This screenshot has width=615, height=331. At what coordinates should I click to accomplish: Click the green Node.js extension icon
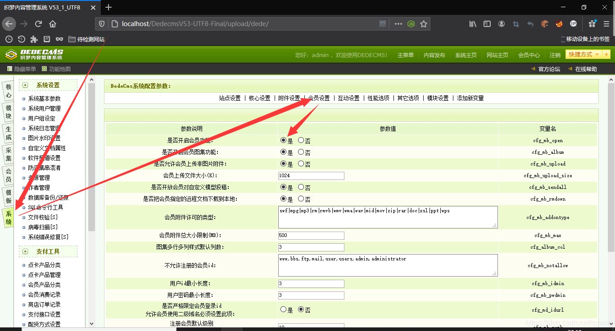coord(411,24)
